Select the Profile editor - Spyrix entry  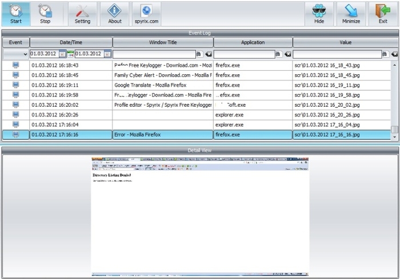coord(163,105)
